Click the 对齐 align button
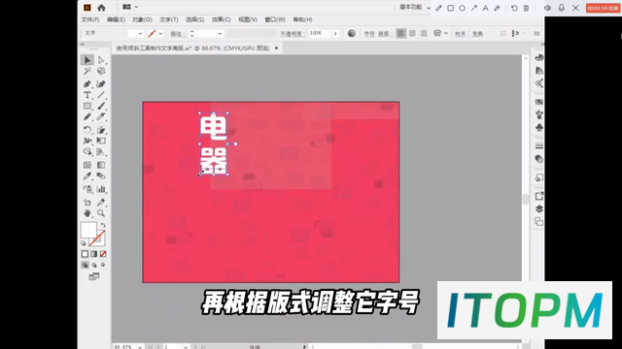The height and width of the screenshot is (349, 622). point(460,34)
